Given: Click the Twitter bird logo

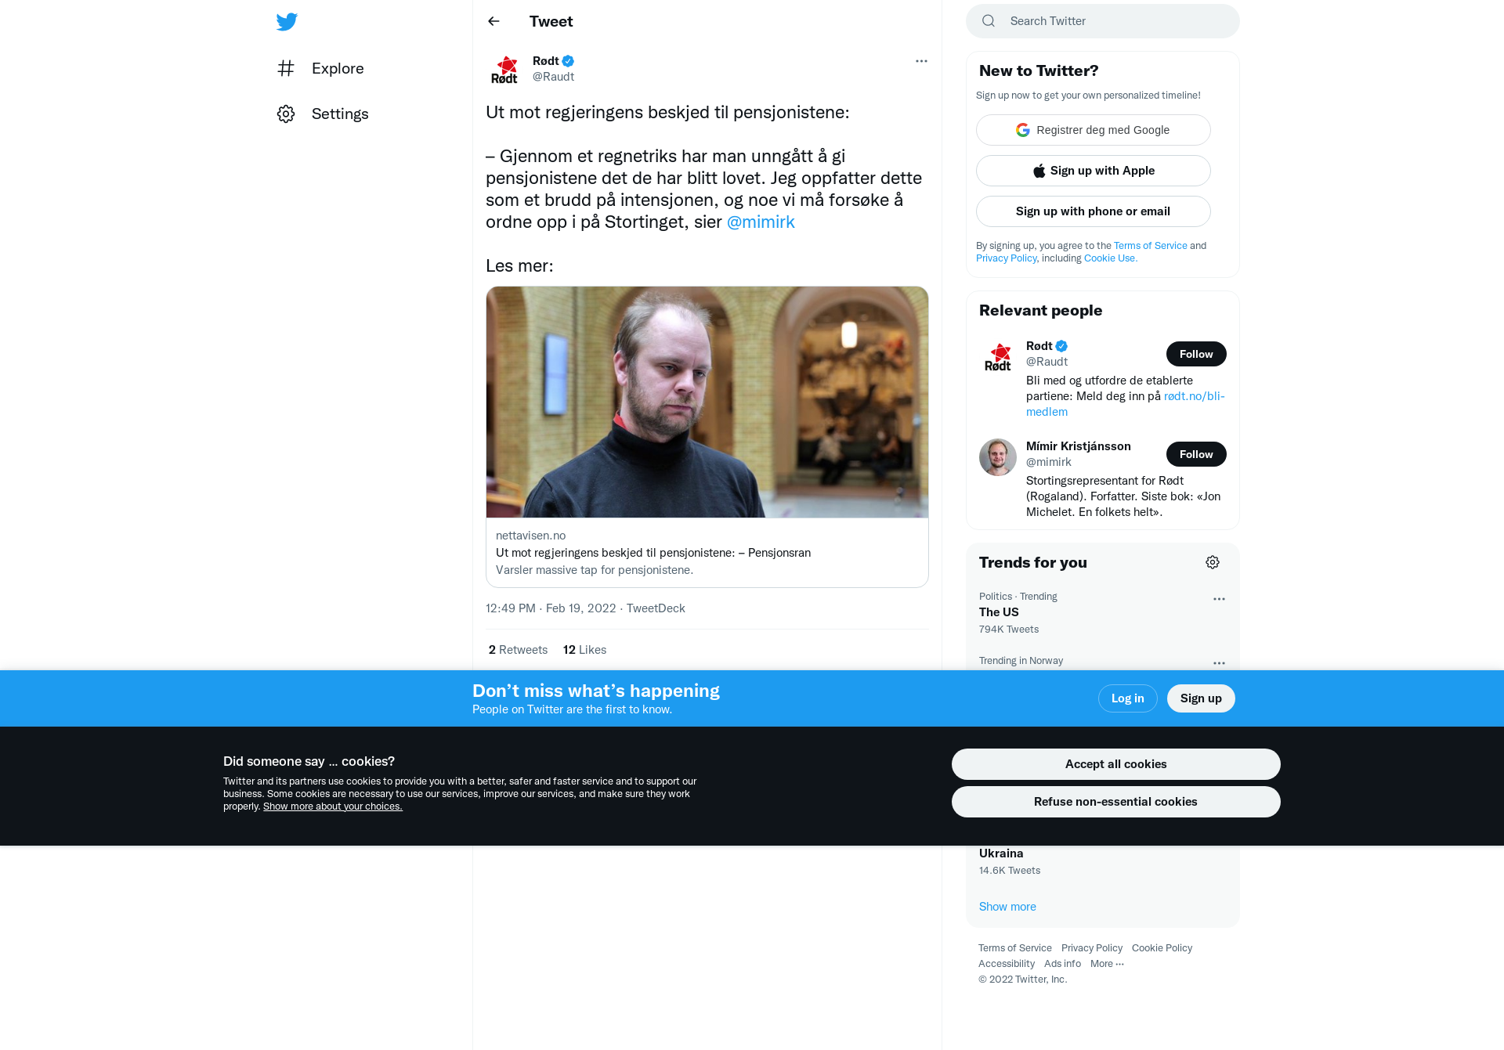Looking at the screenshot, I should pos(287,21).
